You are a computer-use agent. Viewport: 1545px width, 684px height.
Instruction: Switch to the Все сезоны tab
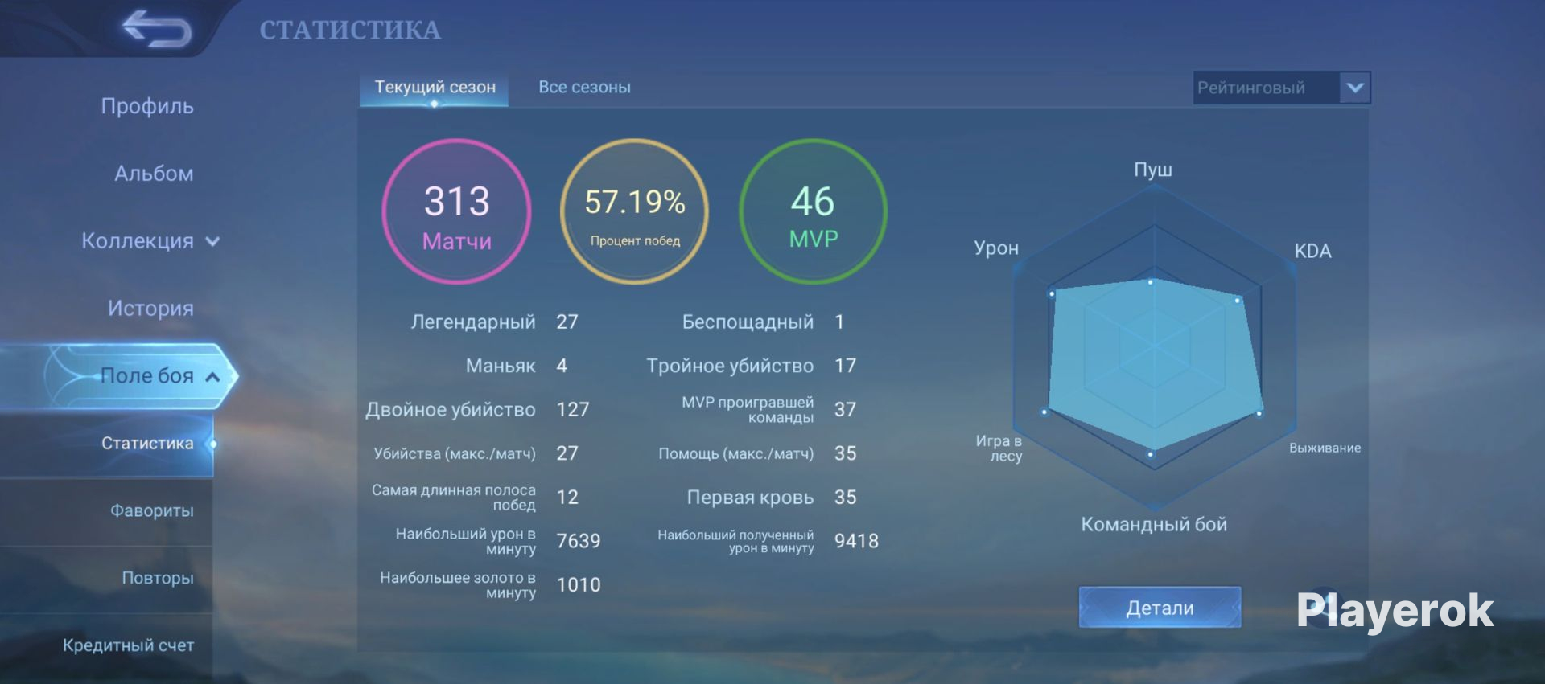point(584,87)
